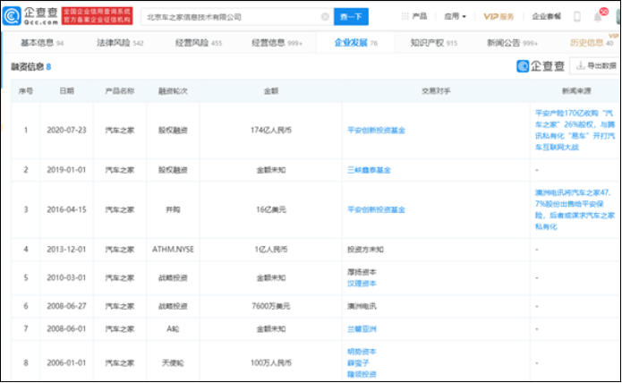The width and height of the screenshot is (622, 383).
Task: Switch to the 历史信息 tab
Action: 592,43
